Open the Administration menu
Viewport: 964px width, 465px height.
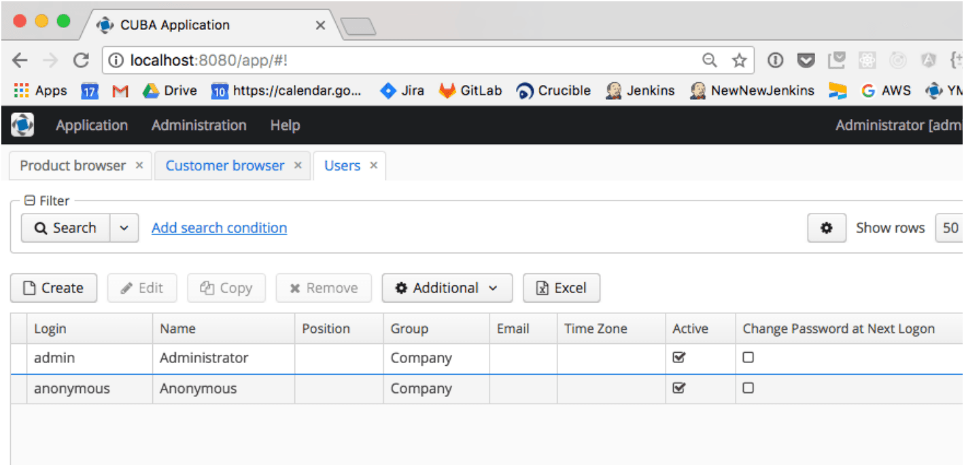(x=199, y=125)
